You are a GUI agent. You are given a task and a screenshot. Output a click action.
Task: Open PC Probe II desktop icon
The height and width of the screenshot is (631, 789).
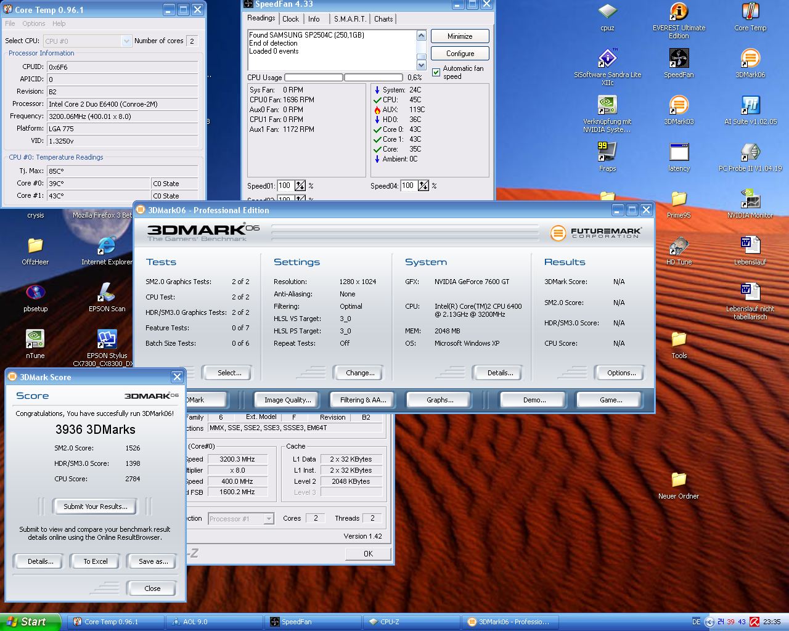pyautogui.click(x=750, y=157)
